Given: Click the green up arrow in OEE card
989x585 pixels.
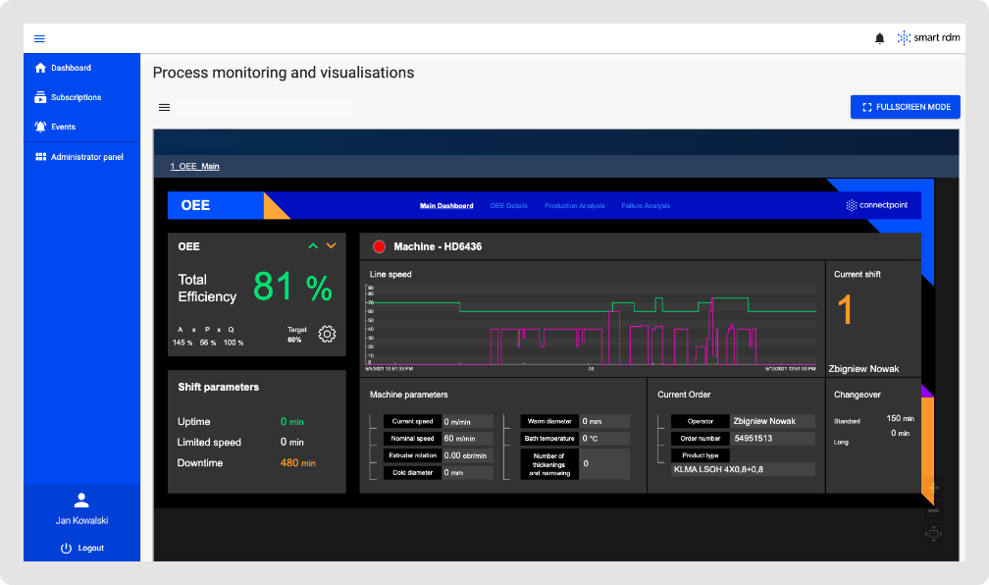Looking at the screenshot, I should pyautogui.click(x=313, y=246).
